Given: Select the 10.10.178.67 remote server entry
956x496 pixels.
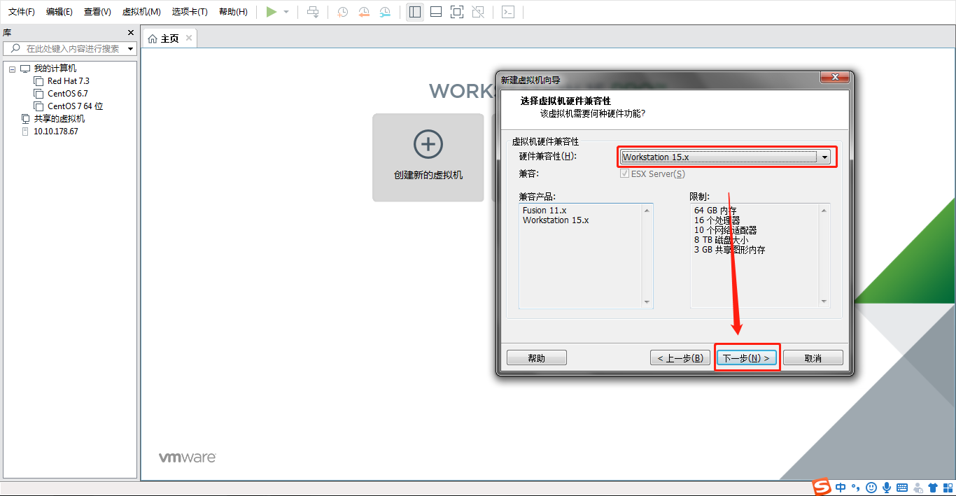Looking at the screenshot, I should 55,132.
